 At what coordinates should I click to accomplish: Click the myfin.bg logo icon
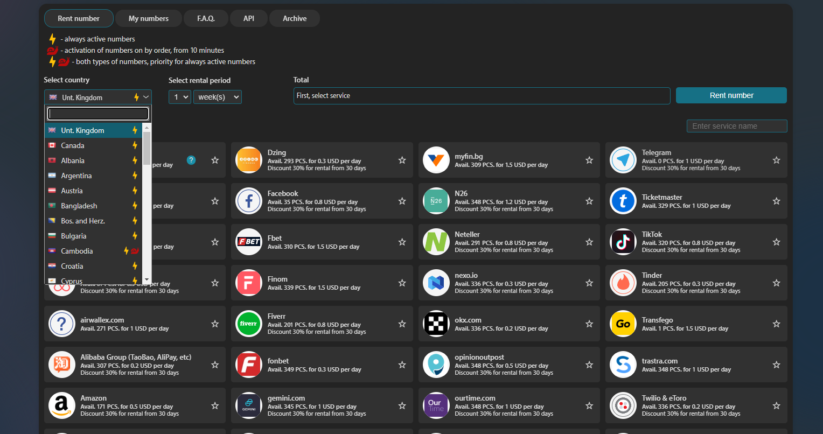pyautogui.click(x=436, y=160)
